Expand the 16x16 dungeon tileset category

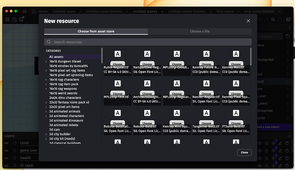(46, 62)
